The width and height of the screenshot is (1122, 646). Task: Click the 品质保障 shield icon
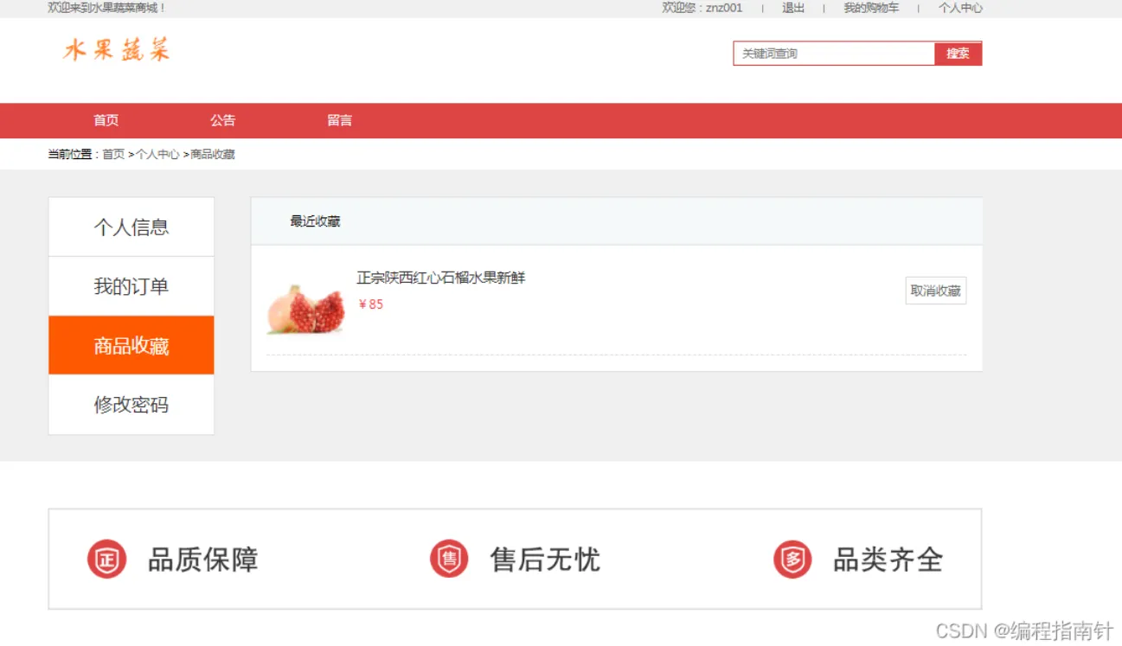(x=106, y=559)
